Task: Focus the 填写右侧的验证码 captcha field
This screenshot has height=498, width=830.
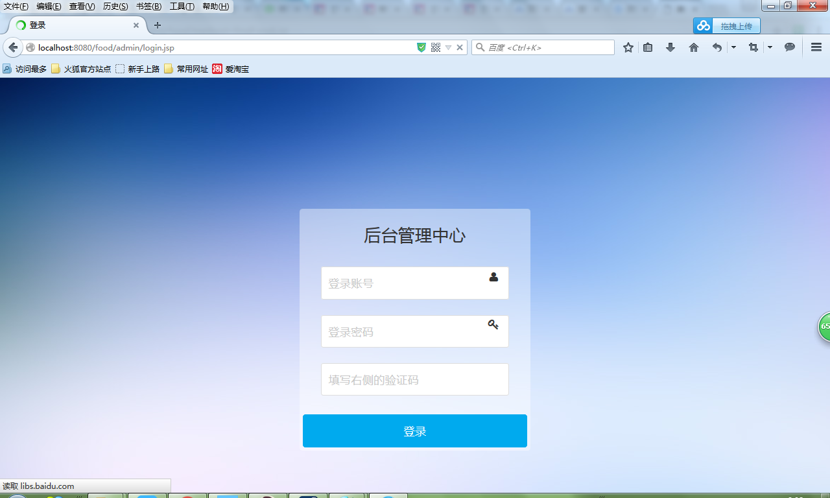Action: pos(415,379)
